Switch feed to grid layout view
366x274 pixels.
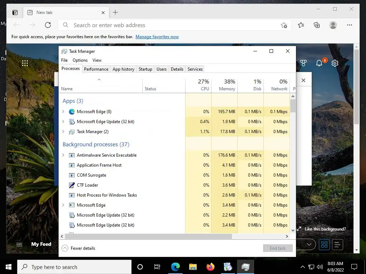coord(324,244)
